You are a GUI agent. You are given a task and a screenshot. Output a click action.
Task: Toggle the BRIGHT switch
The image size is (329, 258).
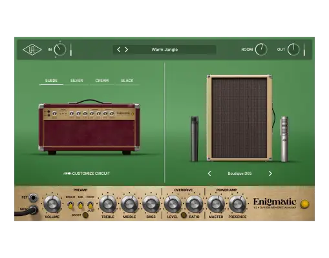[70, 205]
